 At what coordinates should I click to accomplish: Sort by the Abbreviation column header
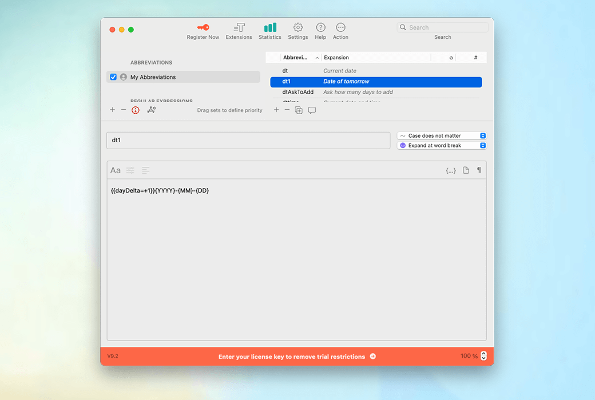295,57
